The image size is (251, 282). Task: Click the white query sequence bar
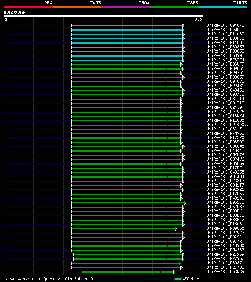(104, 16)
